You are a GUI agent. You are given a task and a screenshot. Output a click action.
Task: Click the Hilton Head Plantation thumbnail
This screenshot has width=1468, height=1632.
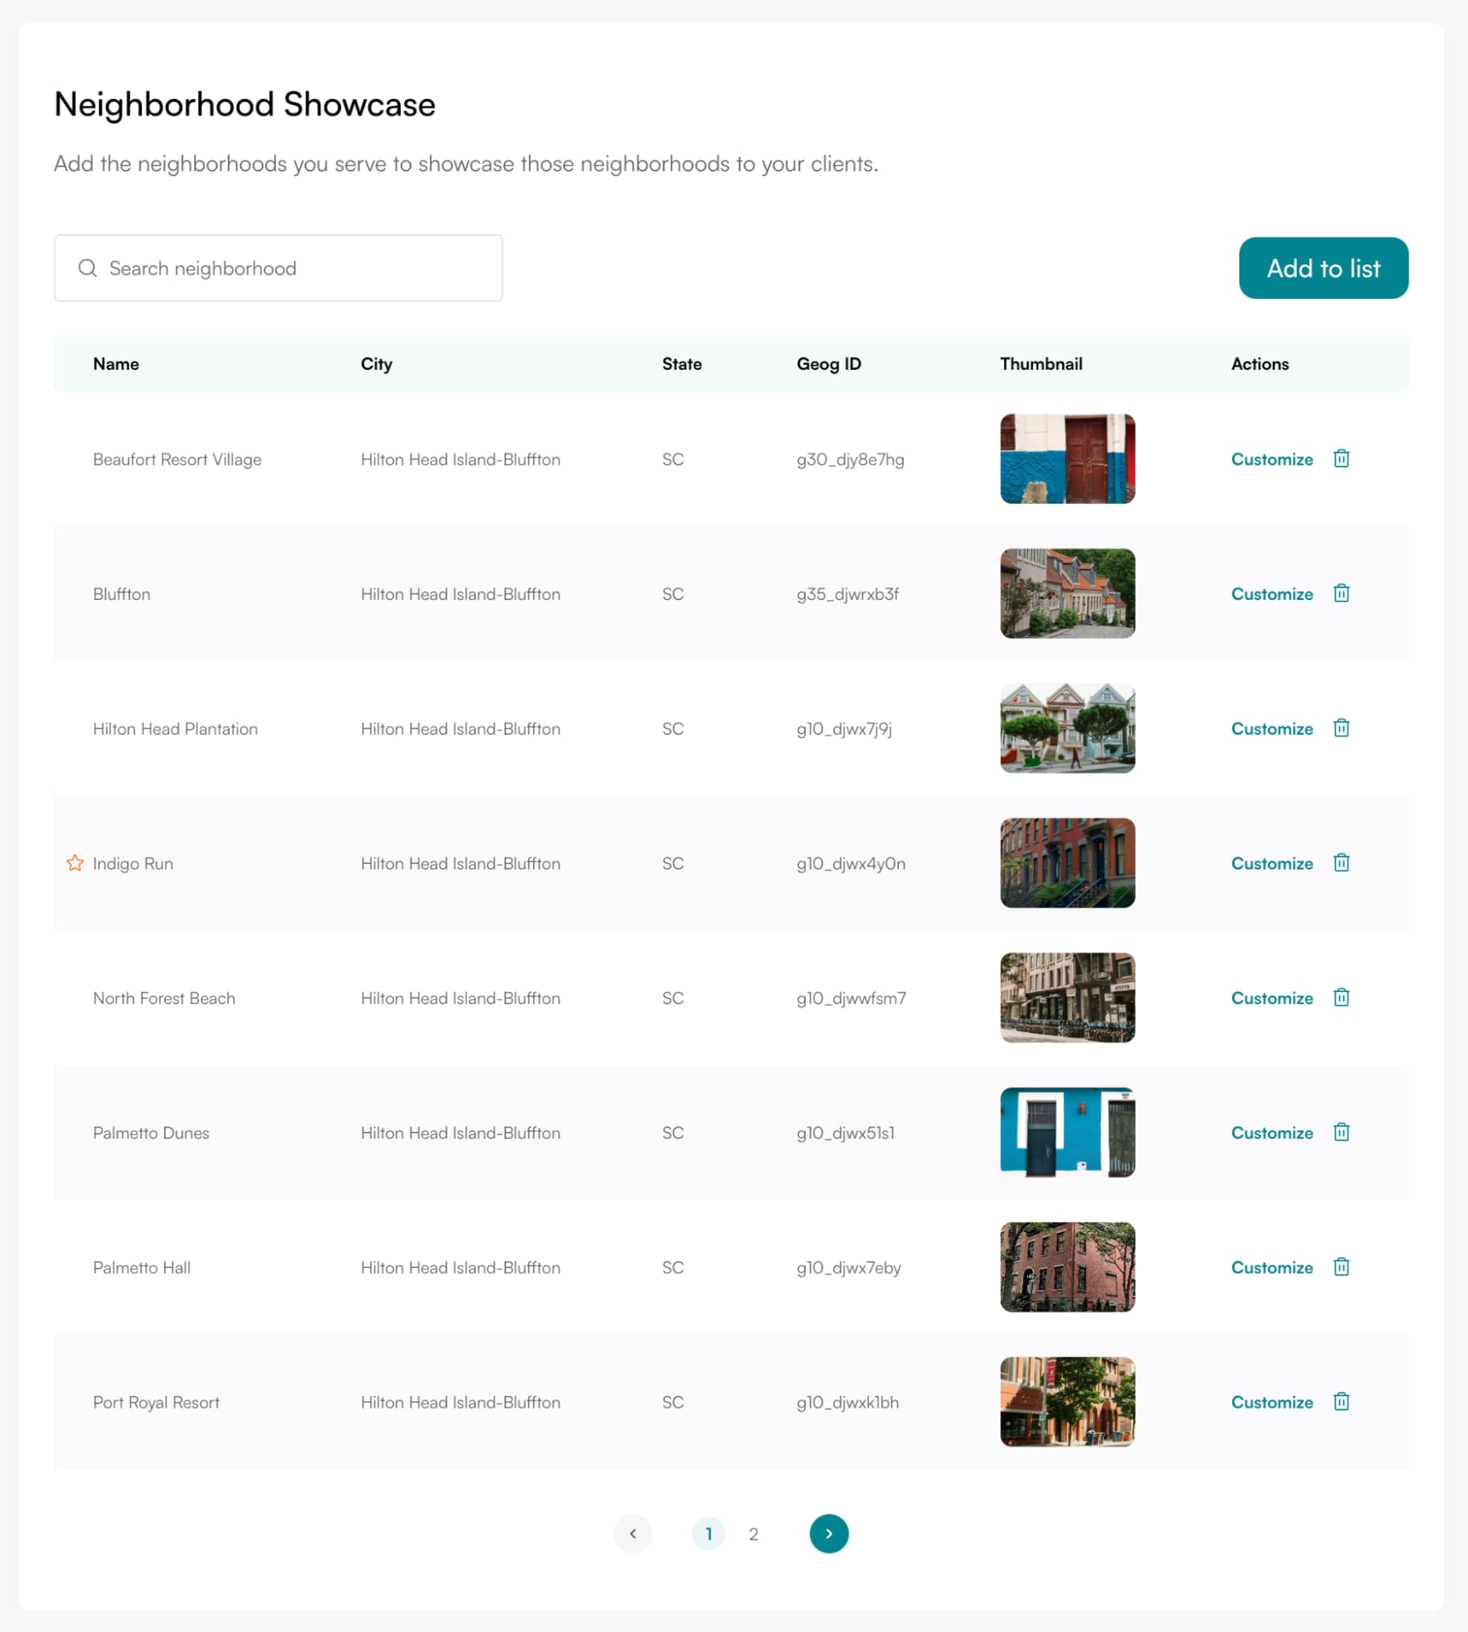click(1067, 728)
